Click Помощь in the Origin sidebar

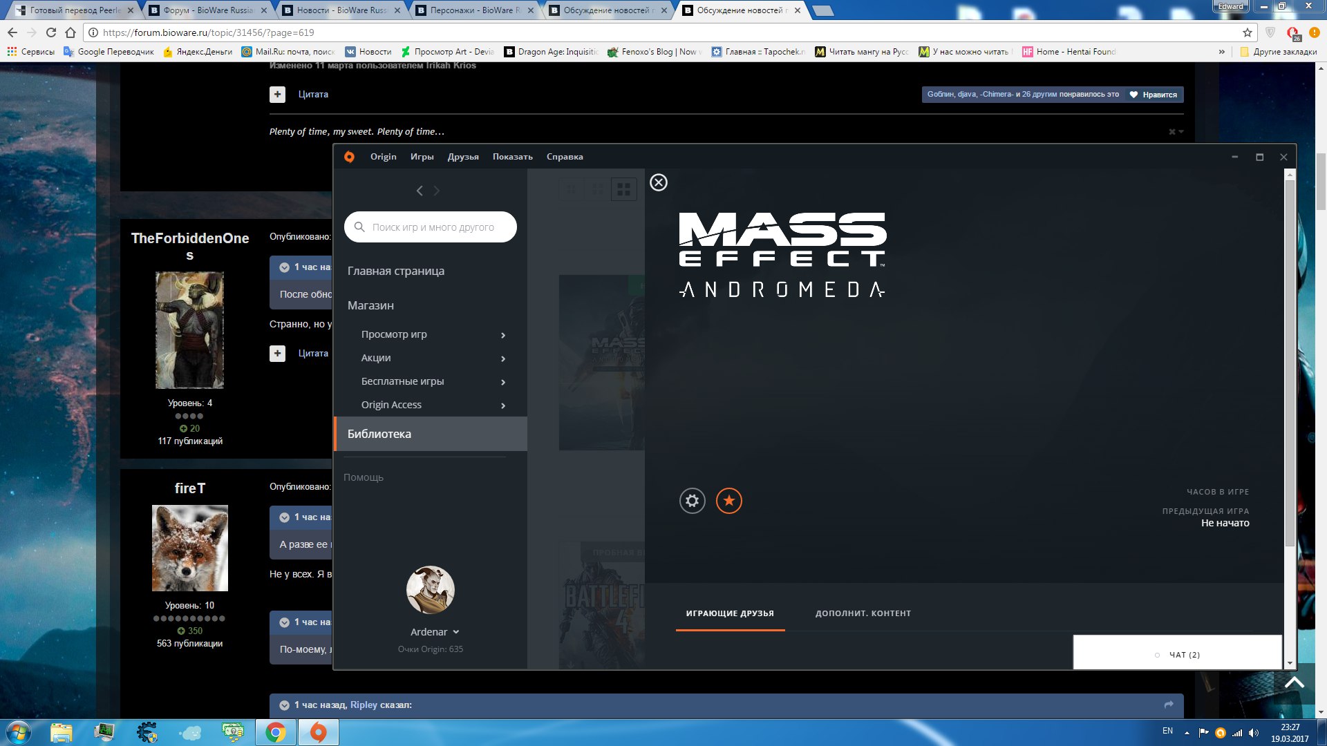pyautogui.click(x=364, y=477)
